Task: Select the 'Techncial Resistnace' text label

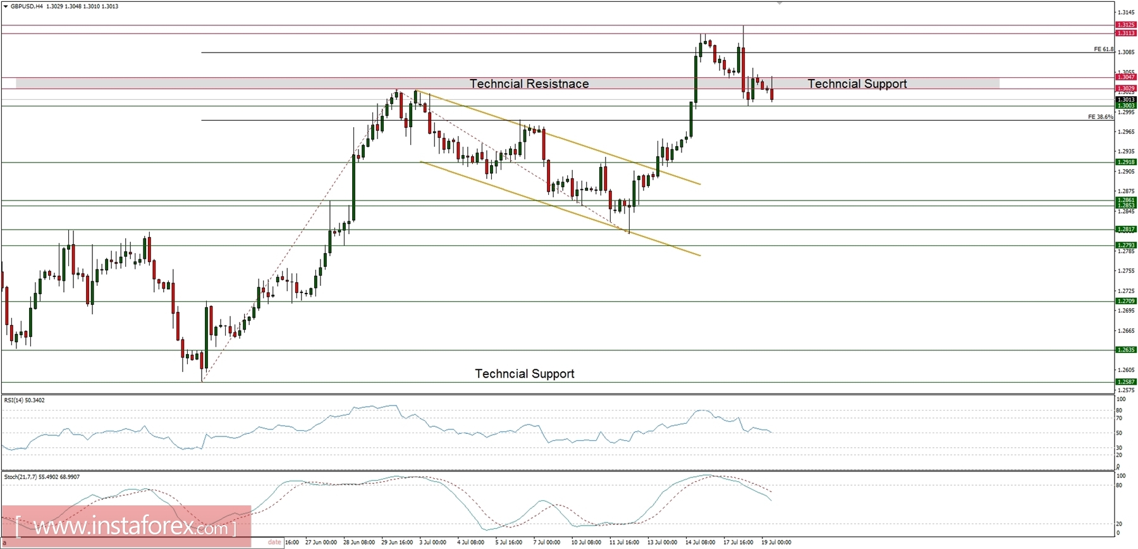Action: [x=529, y=83]
